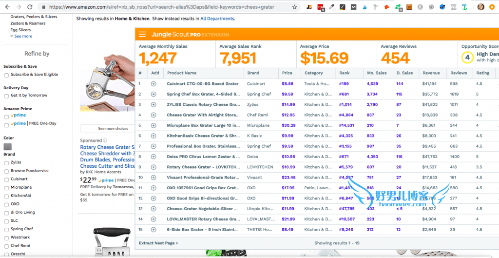Click product name Spring Chef Box Grater, 4-Sided
The width and height of the screenshot is (499, 258).
click(204, 94)
